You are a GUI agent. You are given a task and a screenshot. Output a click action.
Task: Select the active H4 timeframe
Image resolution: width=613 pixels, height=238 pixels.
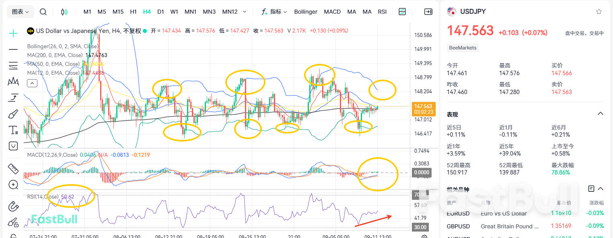(147, 12)
